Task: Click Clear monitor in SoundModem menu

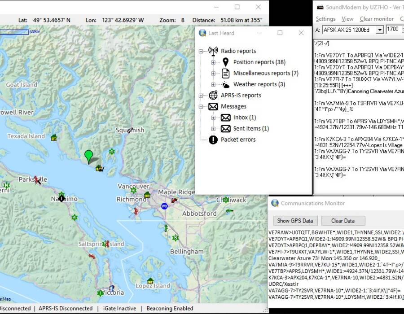Action: tap(377, 19)
